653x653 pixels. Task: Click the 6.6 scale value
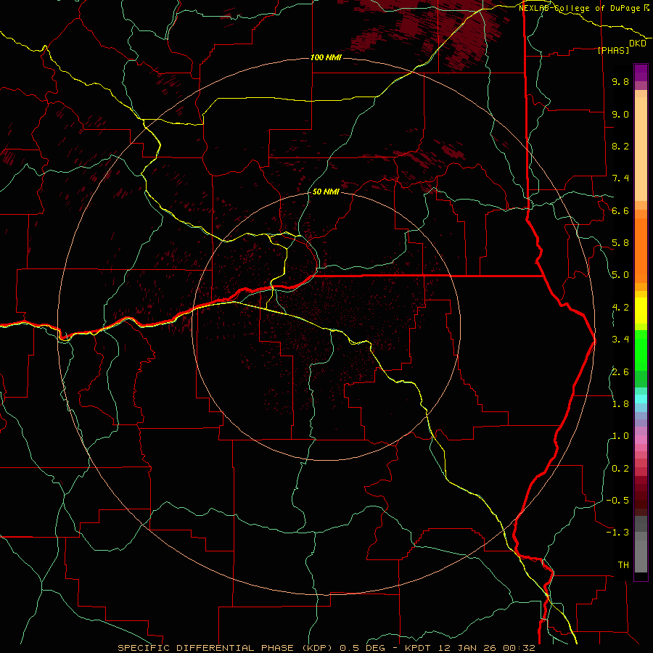point(620,210)
